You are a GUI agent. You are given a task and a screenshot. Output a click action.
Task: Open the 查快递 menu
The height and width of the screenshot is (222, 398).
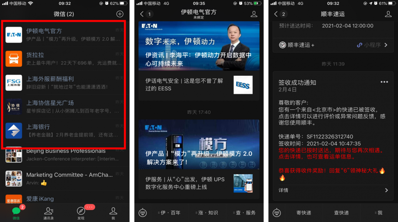(341, 212)
